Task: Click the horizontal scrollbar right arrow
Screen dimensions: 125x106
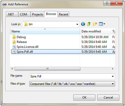Action: click(113, 69)
